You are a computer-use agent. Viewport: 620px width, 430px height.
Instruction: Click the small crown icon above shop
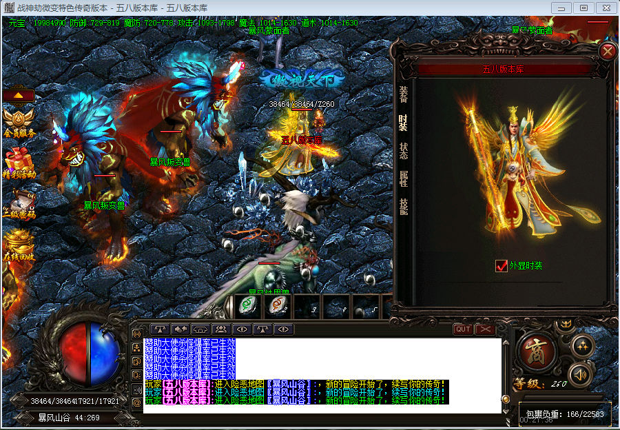pos(566,325)
